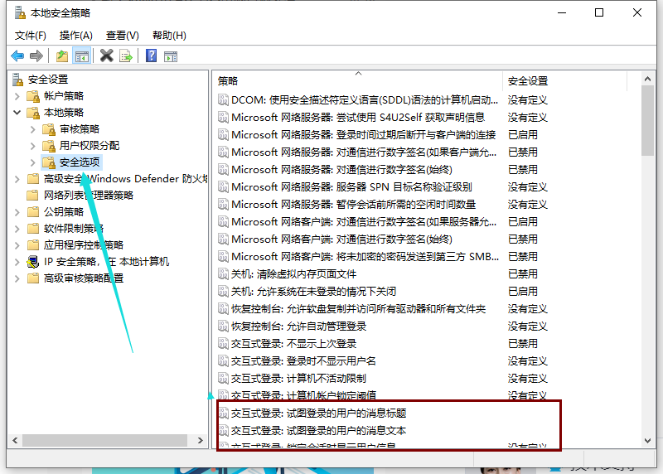Click the 策略 column header
This screenshot has height=474, width=663.
(x=228, y=81)
